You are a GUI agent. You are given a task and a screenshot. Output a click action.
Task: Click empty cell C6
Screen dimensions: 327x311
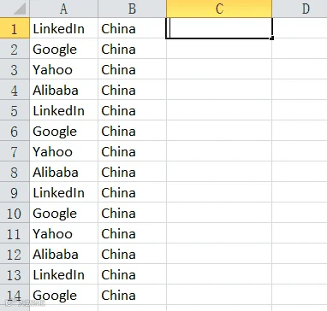click(219, 131)
